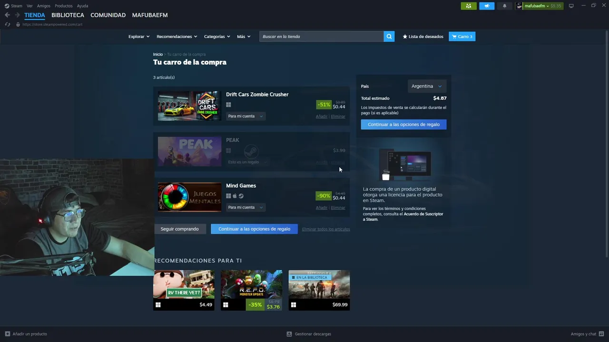Click Eliminar todos los artículos link

pos(326,229)
